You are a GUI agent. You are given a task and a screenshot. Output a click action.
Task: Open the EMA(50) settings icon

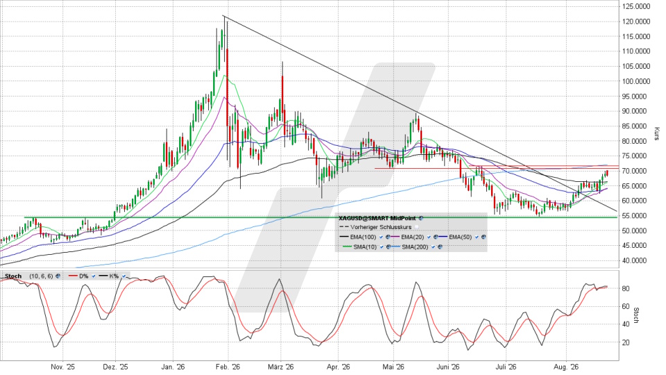[484, 237]
